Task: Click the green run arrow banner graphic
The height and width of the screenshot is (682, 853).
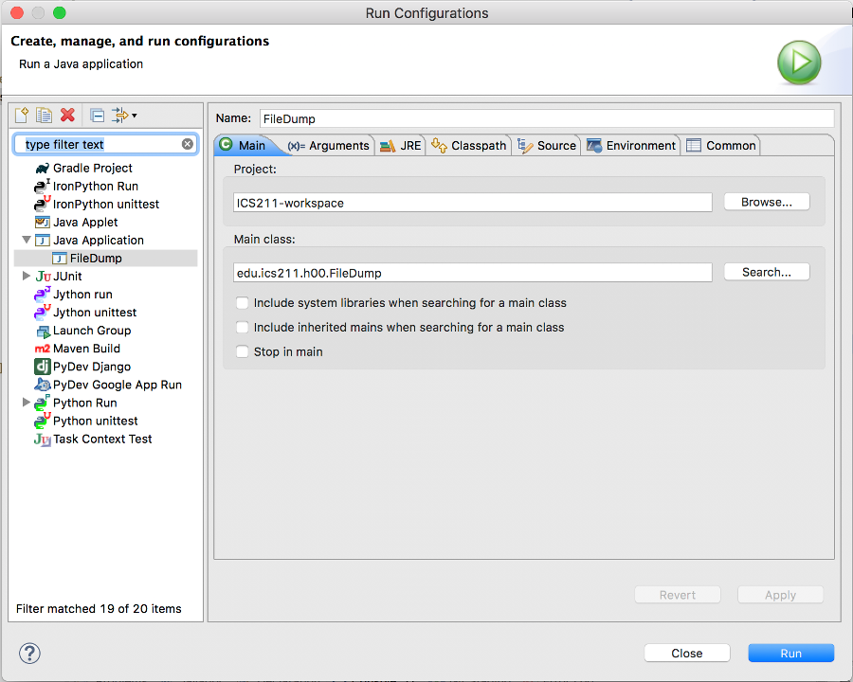Action: 799,62
